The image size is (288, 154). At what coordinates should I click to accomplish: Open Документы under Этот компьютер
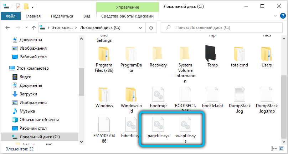tap(31, 85)
